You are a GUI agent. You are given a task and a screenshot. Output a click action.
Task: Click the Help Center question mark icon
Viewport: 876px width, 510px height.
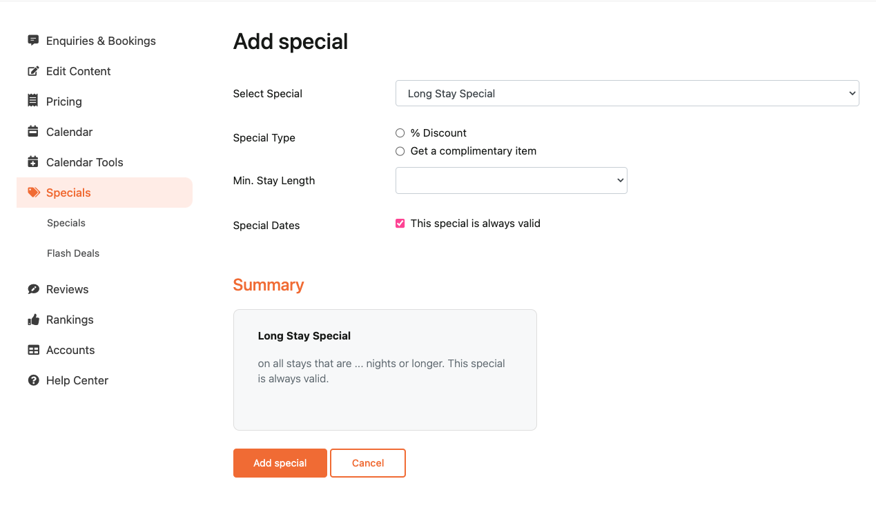coord(33,380)
